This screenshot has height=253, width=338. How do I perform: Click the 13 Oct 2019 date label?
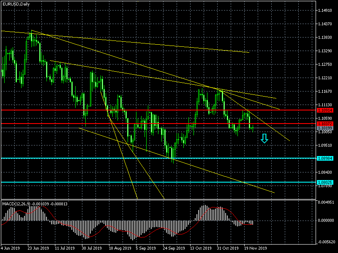[201, 248]
